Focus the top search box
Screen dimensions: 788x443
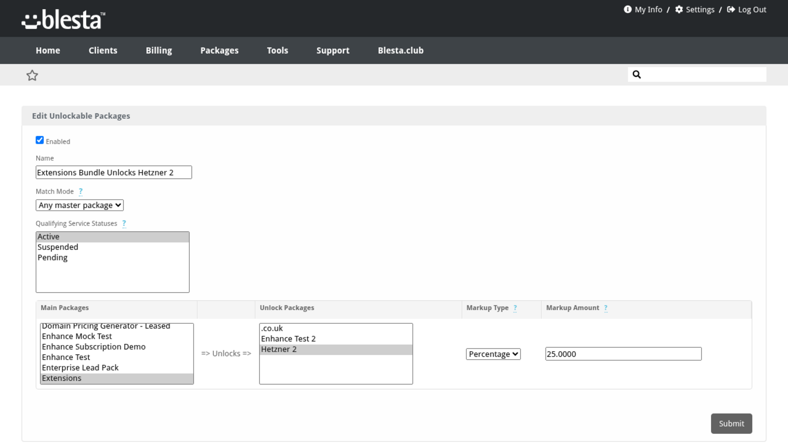(x=697, y=74)
